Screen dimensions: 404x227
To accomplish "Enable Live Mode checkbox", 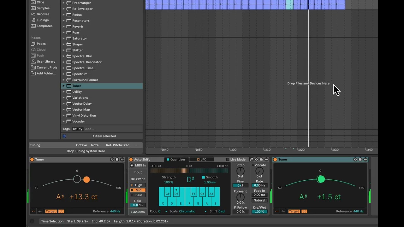I will 228,160.
